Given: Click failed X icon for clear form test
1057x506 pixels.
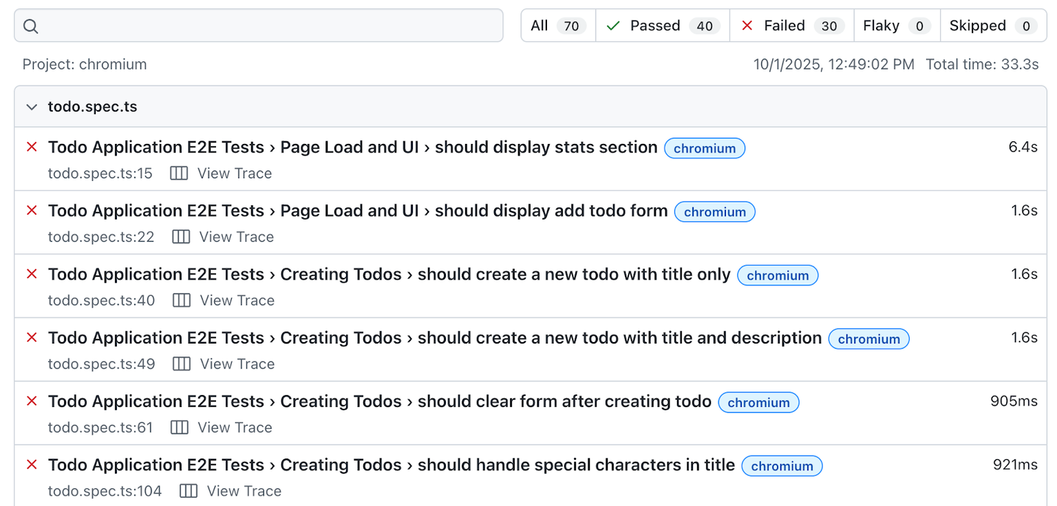Looking at the screenshot, I should click(x=32, y=401).
